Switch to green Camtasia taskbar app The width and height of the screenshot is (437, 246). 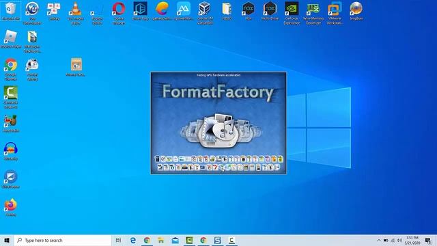pos(189,240)
